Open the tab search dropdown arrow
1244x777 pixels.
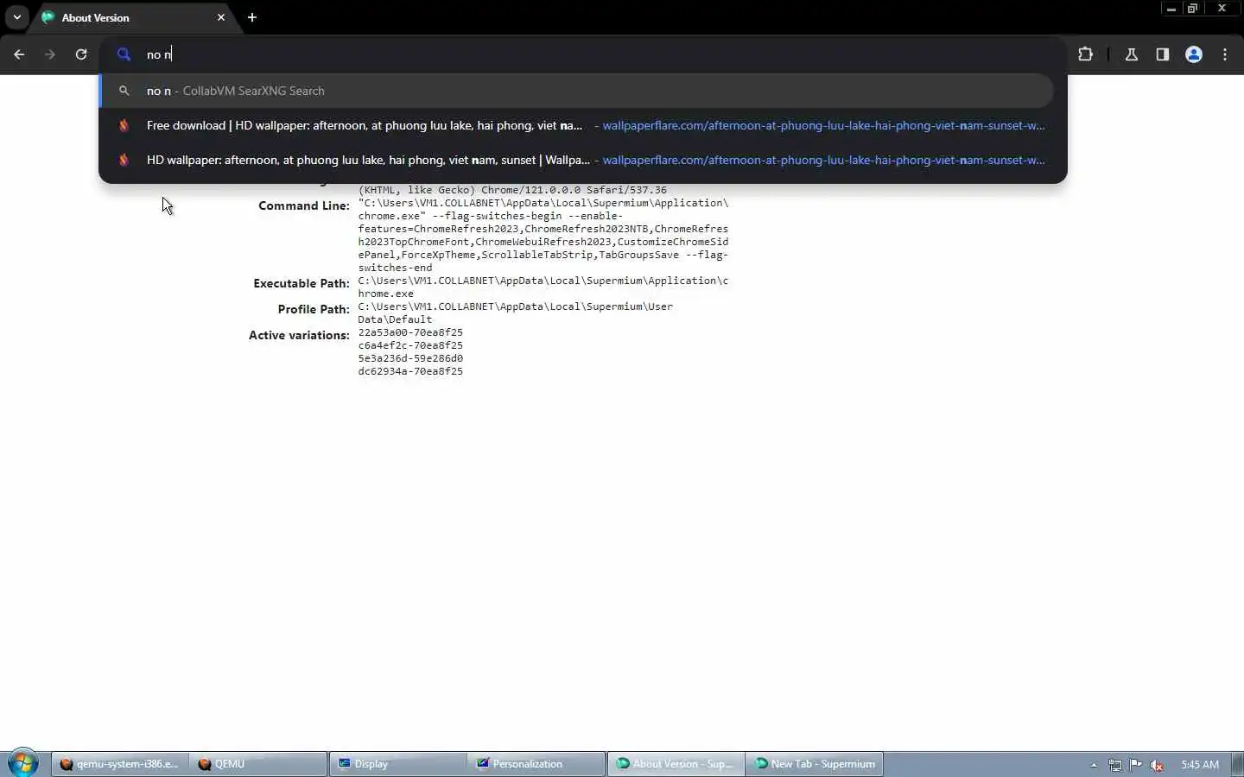16,17
